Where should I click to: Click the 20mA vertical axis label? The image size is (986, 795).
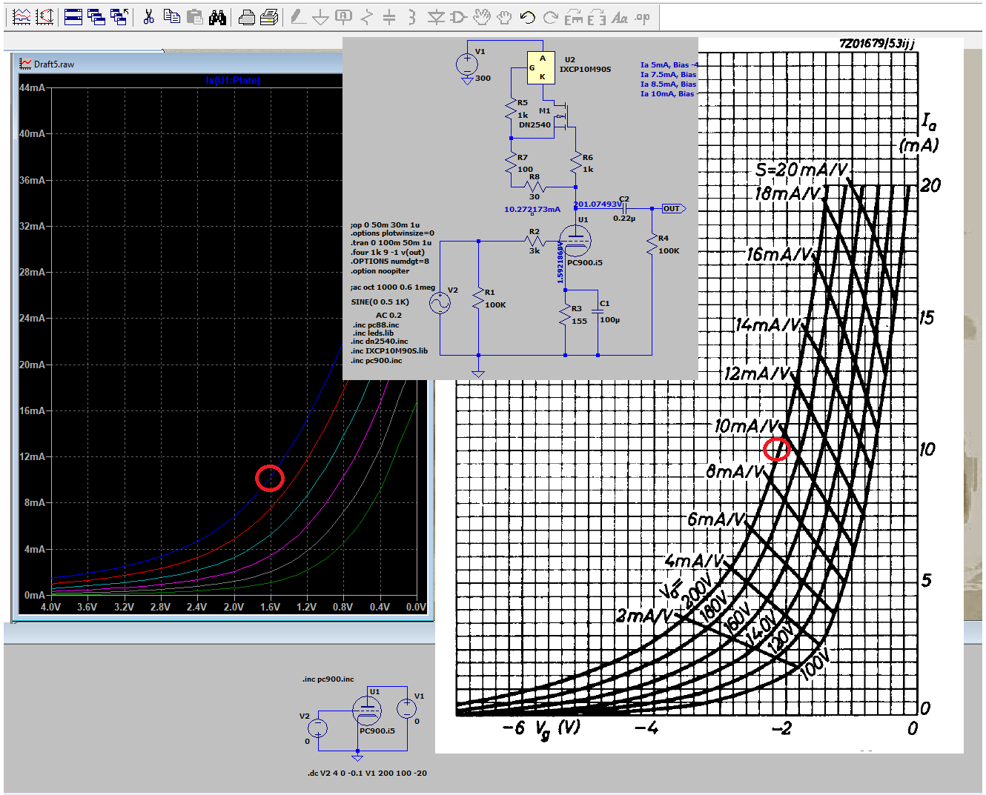coord(32,365)
